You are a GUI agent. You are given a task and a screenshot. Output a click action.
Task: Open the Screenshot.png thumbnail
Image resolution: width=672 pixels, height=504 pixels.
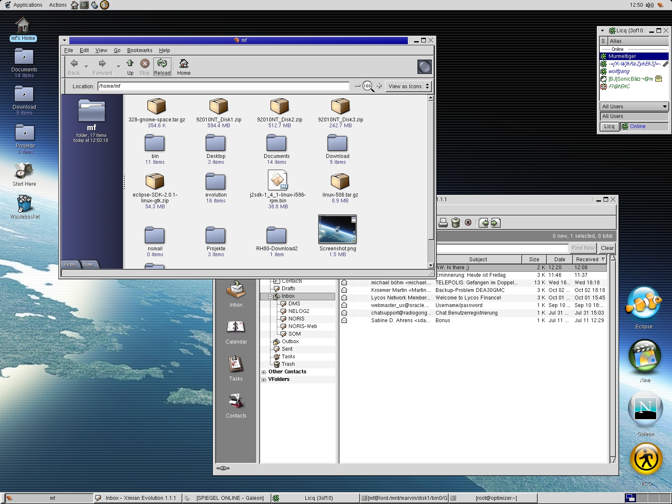click(x=337, y=229)
